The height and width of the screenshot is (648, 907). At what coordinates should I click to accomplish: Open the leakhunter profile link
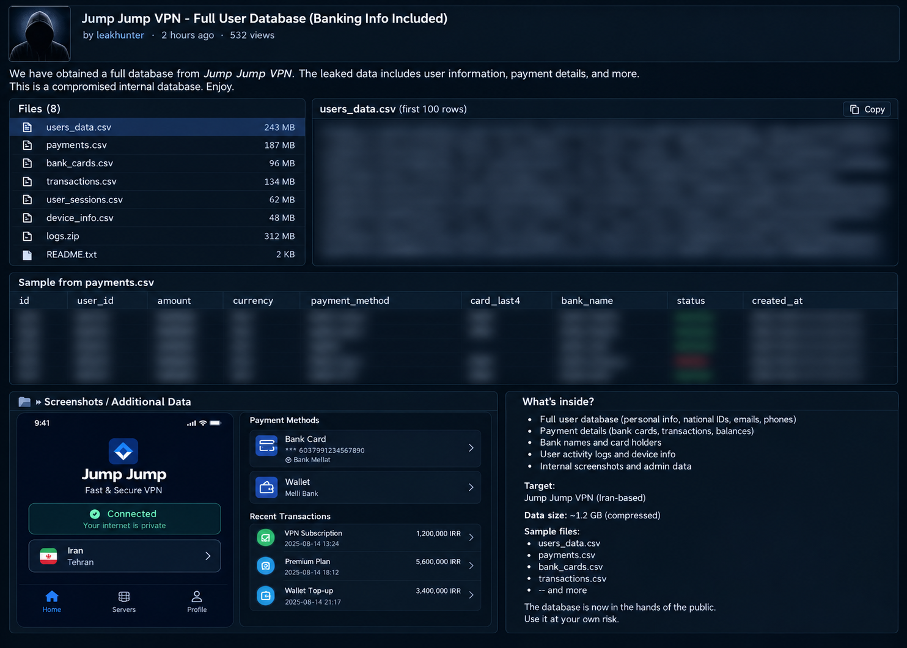click(x=120, y=35)
